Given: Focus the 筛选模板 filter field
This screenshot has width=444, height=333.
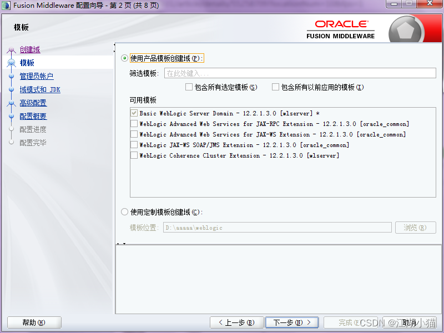Looking at the screenshot, I should 300,73.
